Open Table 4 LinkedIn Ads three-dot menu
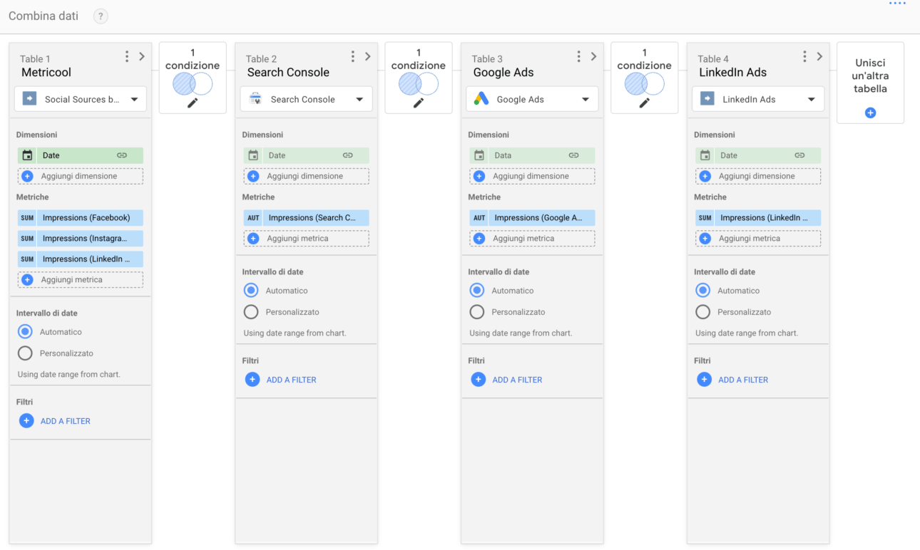Image resolution: width=920 pixels, height=550 pixels. pyautogui.click(x=805, y=56)
